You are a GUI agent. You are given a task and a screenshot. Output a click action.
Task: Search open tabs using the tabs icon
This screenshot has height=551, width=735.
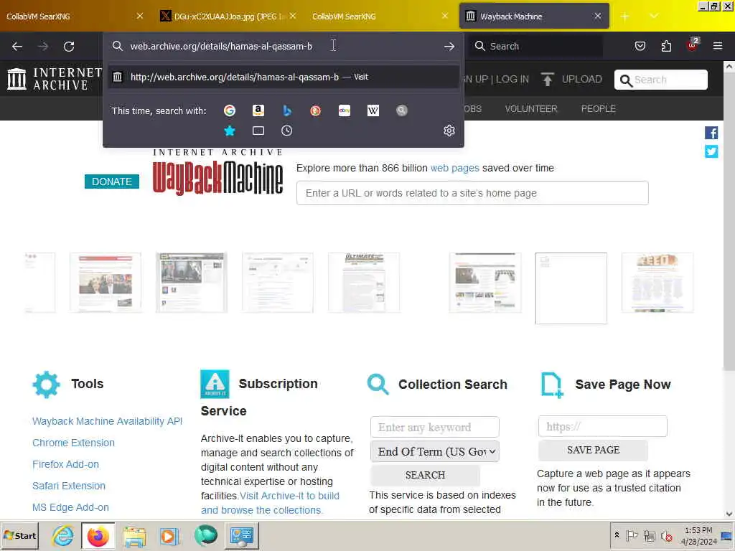click(x=258, y=131)
